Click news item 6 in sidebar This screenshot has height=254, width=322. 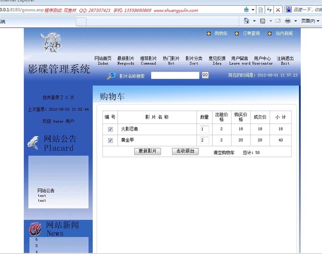click(37, 240)
